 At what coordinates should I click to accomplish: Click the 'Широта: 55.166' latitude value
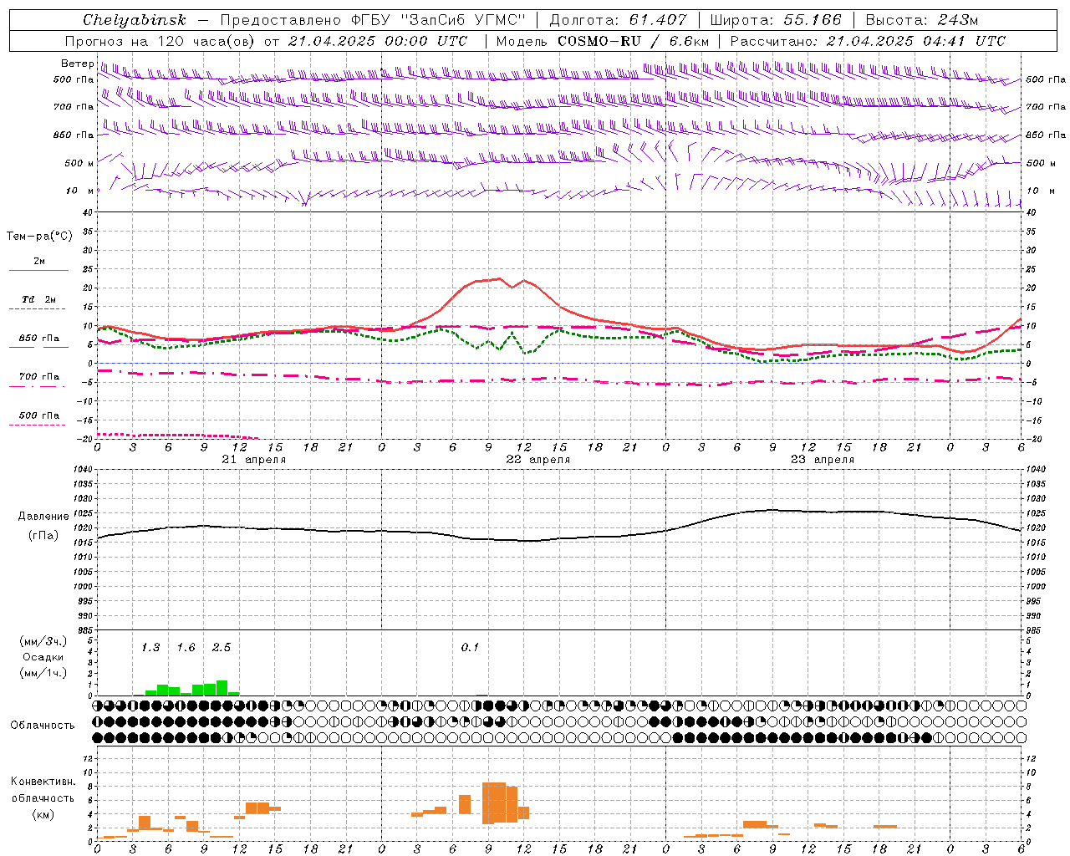point(776,20)
